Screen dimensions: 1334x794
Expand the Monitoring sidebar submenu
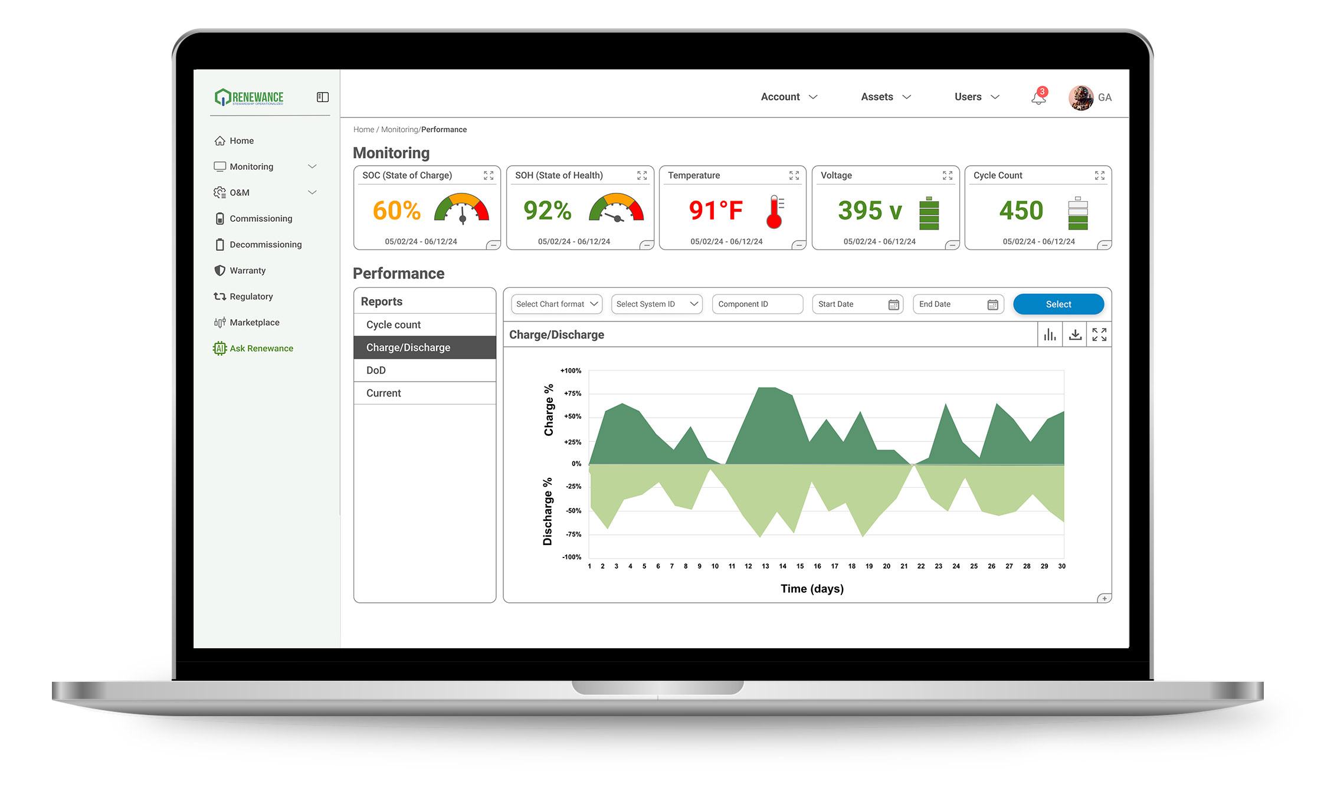point(312,167)
